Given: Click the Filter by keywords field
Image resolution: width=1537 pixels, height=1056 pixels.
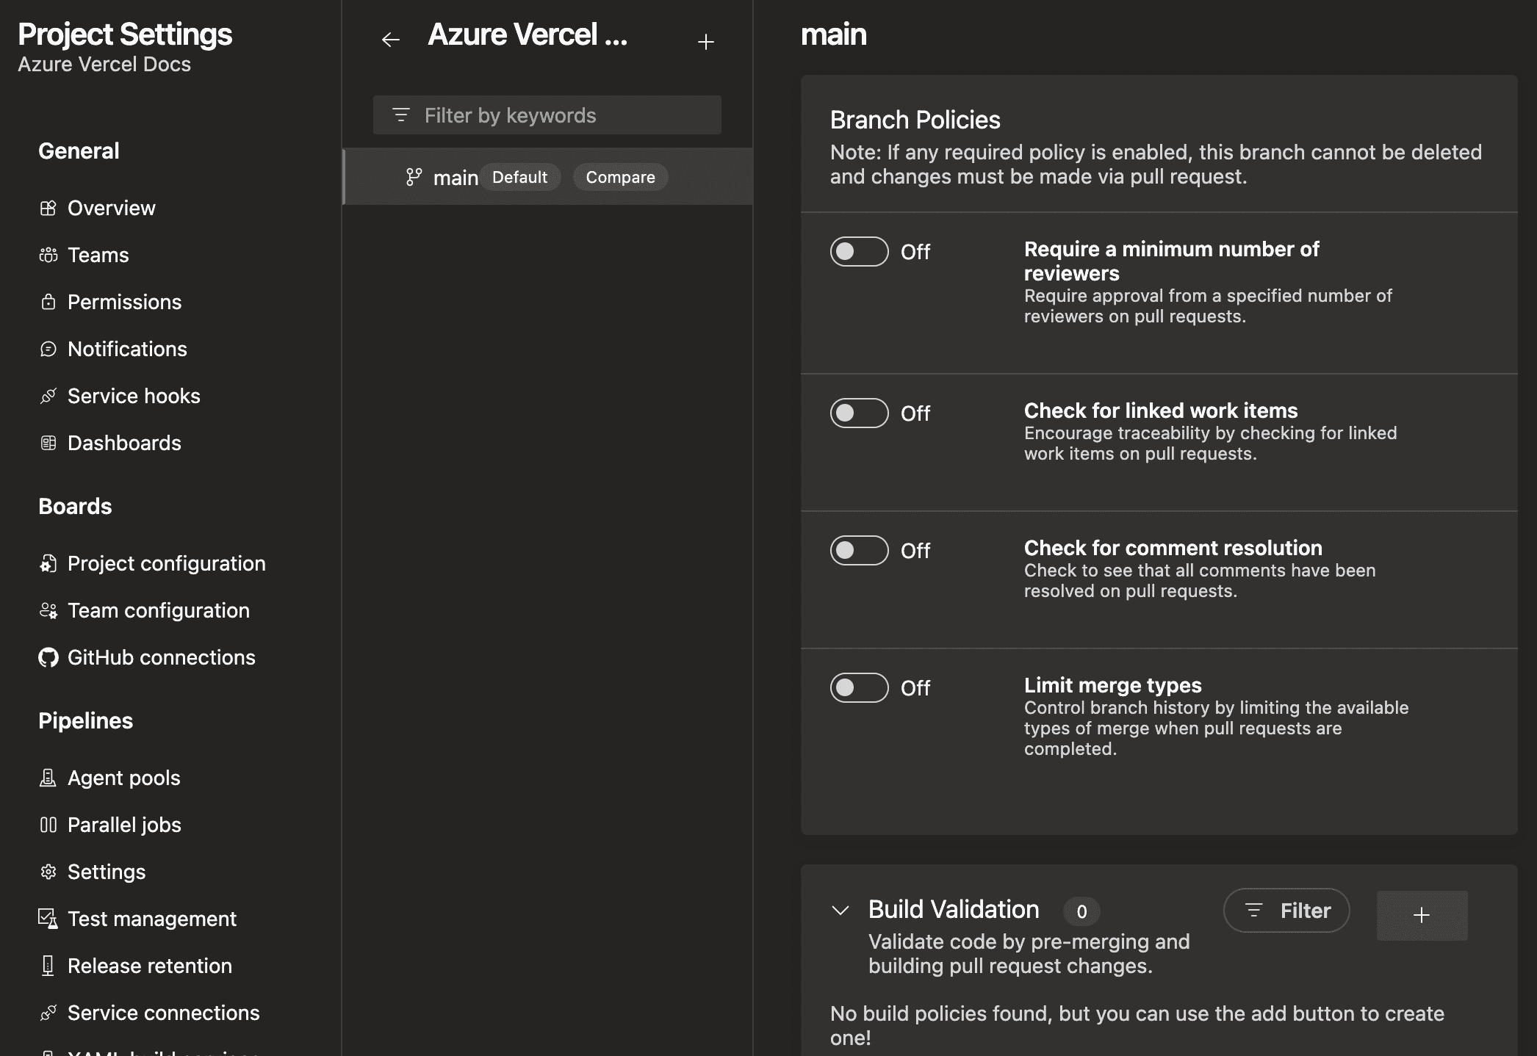Looking at the screenshot, I should click(x=547, y=115).
